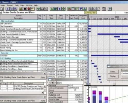Click the green four-arrows toolbar icon
The height and width of the screenshot is (103, 128).
click(x=63, y=9)
